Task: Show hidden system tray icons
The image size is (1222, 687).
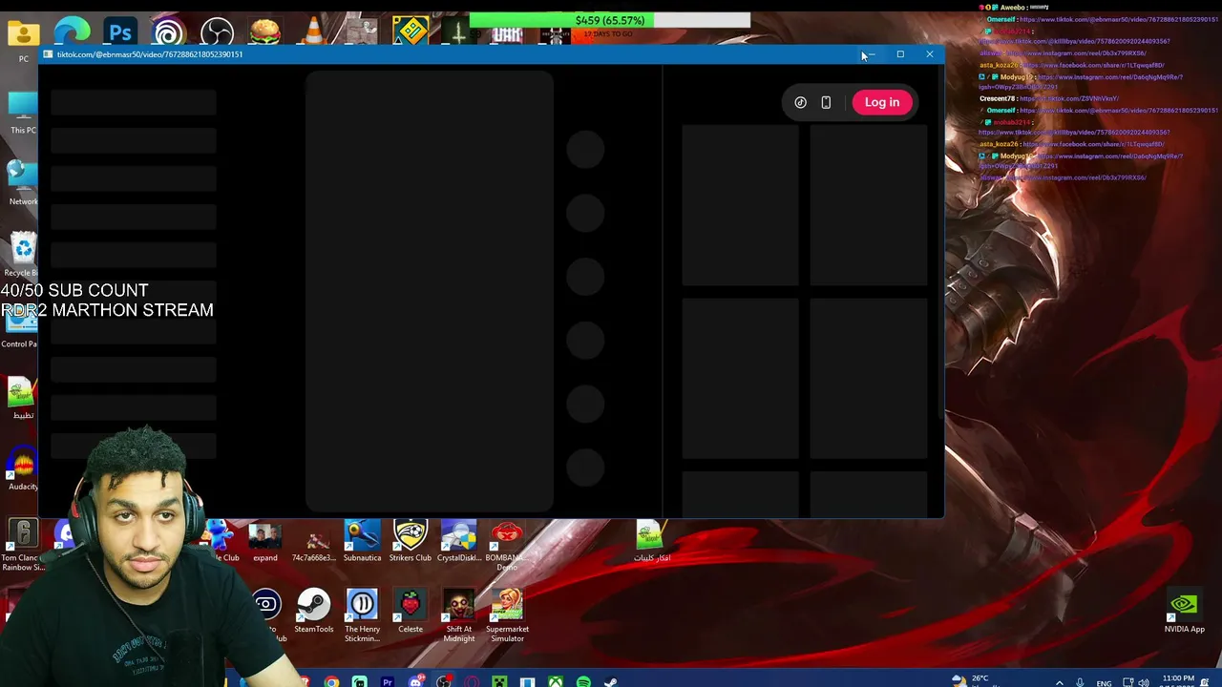Action: [1059, 682]
